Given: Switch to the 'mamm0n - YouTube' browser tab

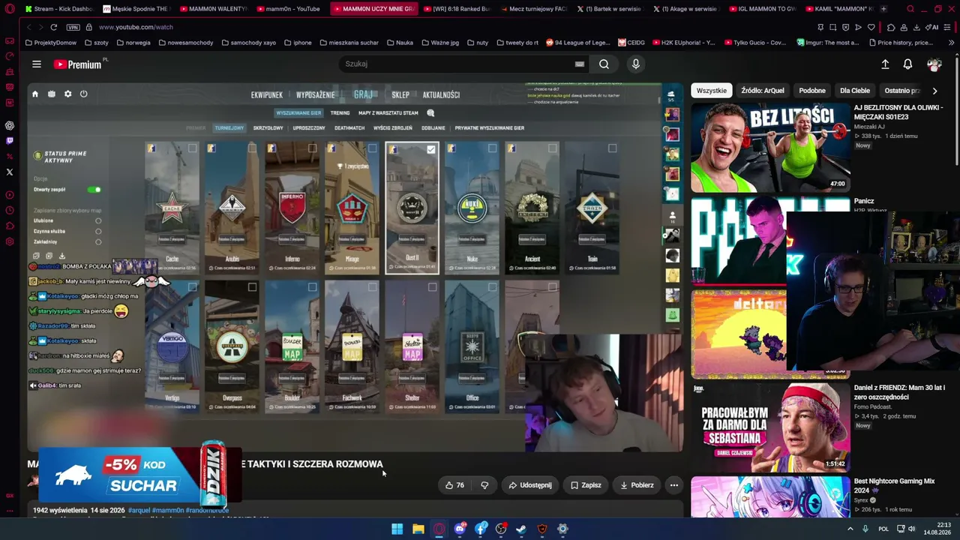Looking at the screenshot, I should 288,9.
